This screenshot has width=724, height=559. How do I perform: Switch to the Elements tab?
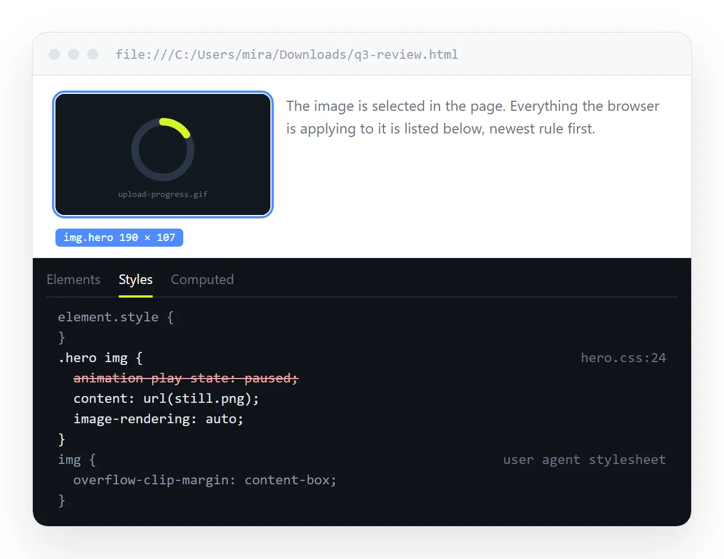tap(73, 279)
